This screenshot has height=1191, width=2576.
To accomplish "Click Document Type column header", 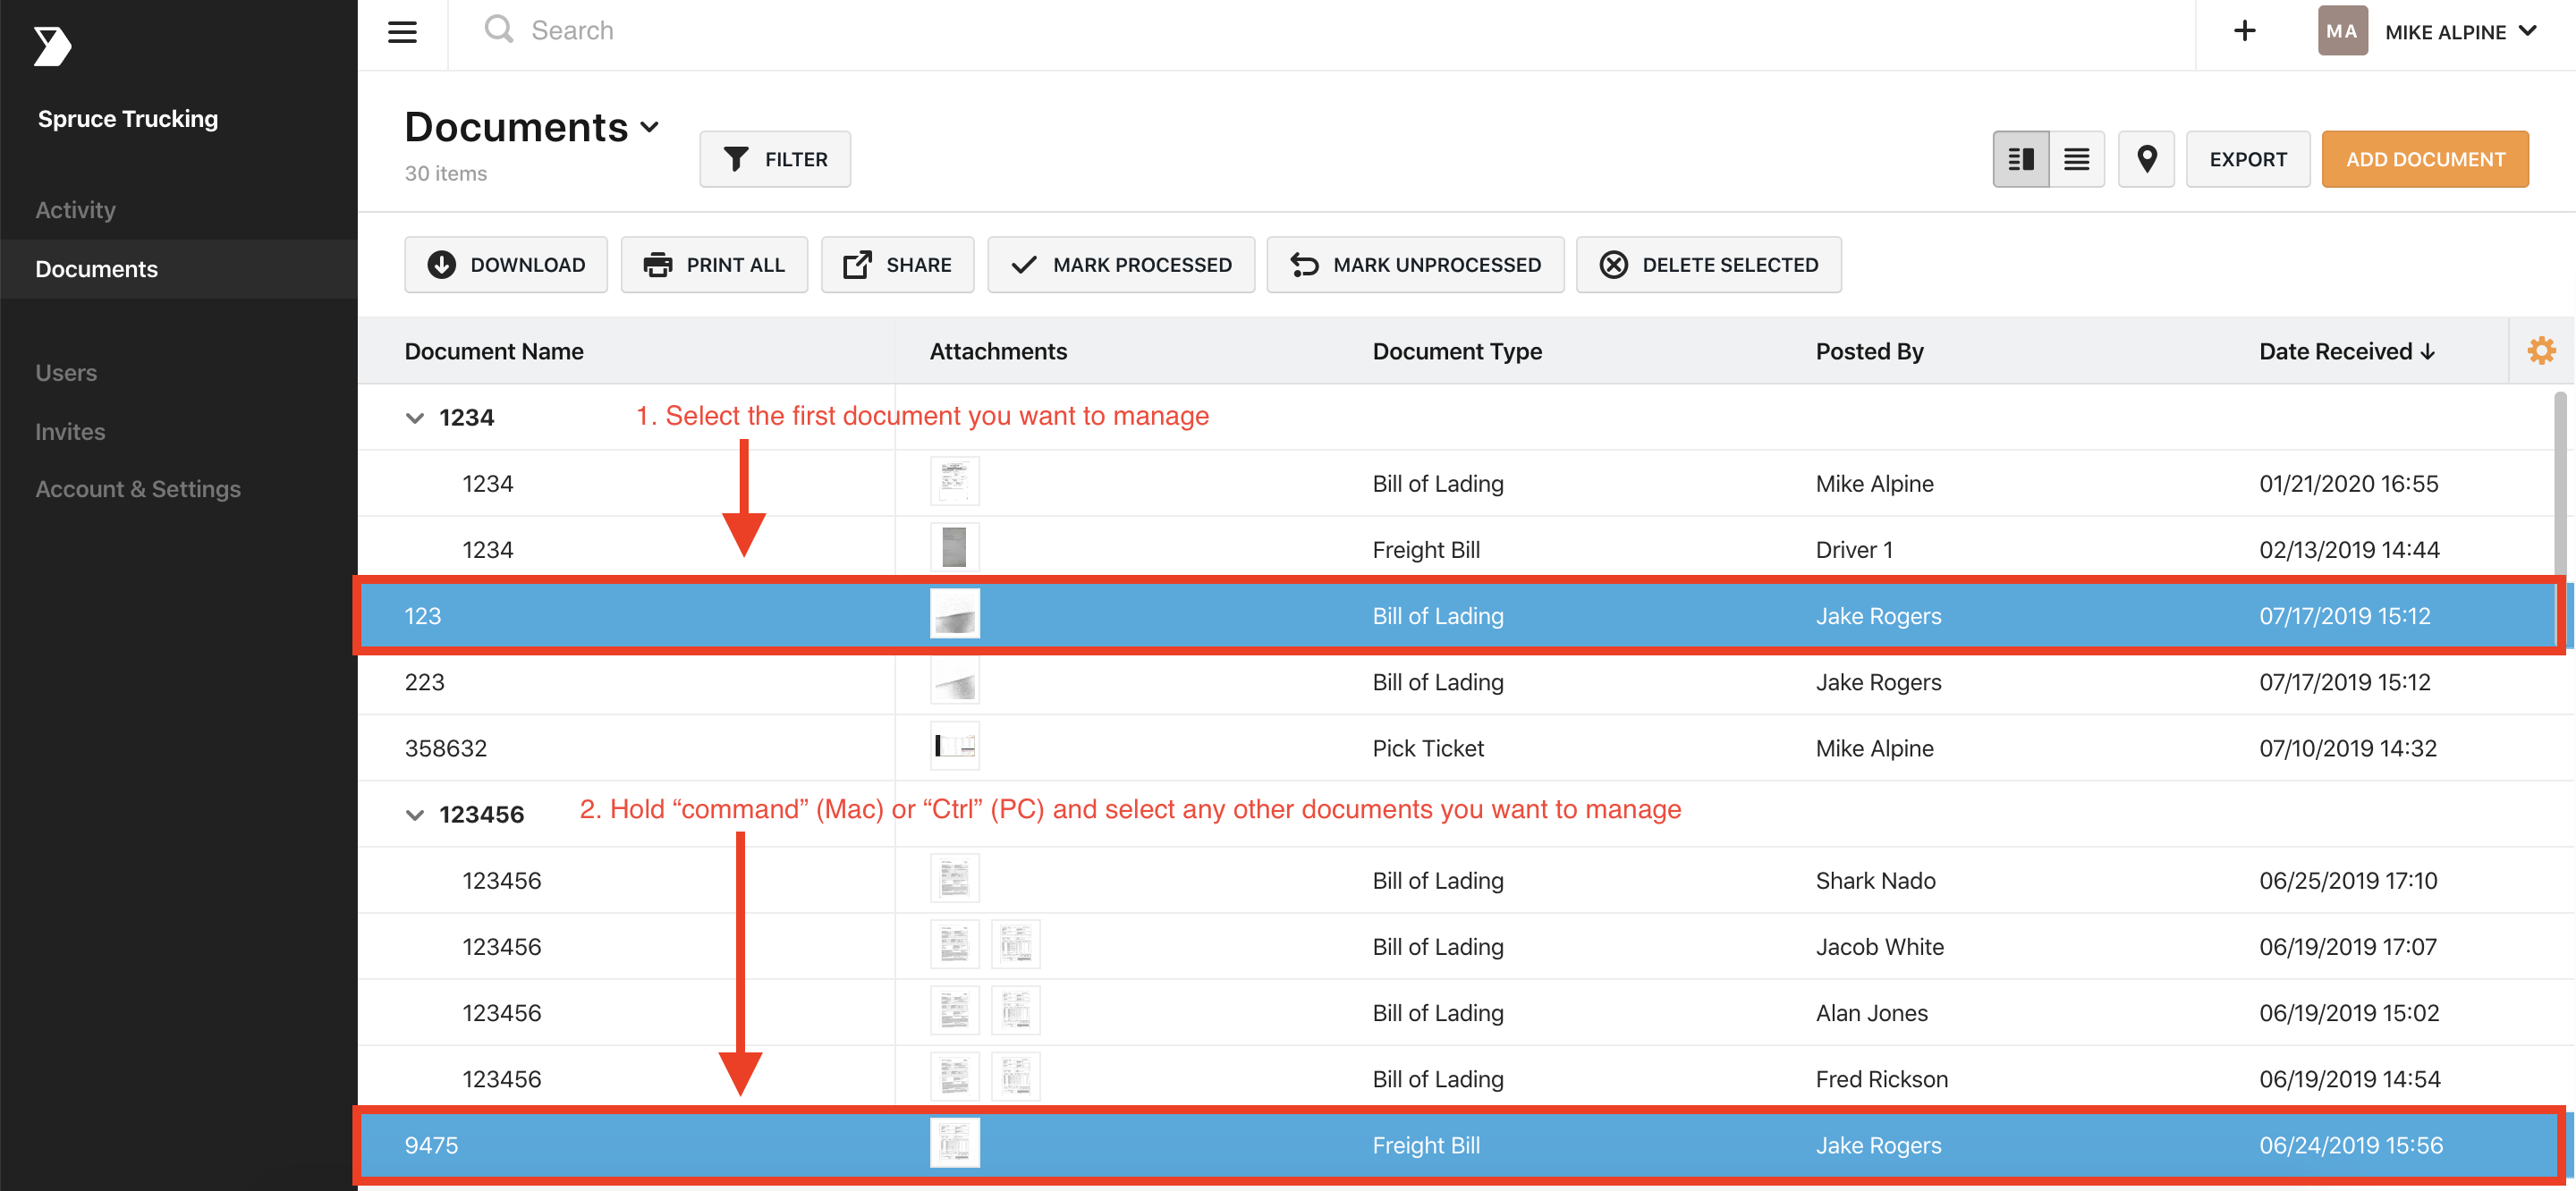I will coord(1457,352).
